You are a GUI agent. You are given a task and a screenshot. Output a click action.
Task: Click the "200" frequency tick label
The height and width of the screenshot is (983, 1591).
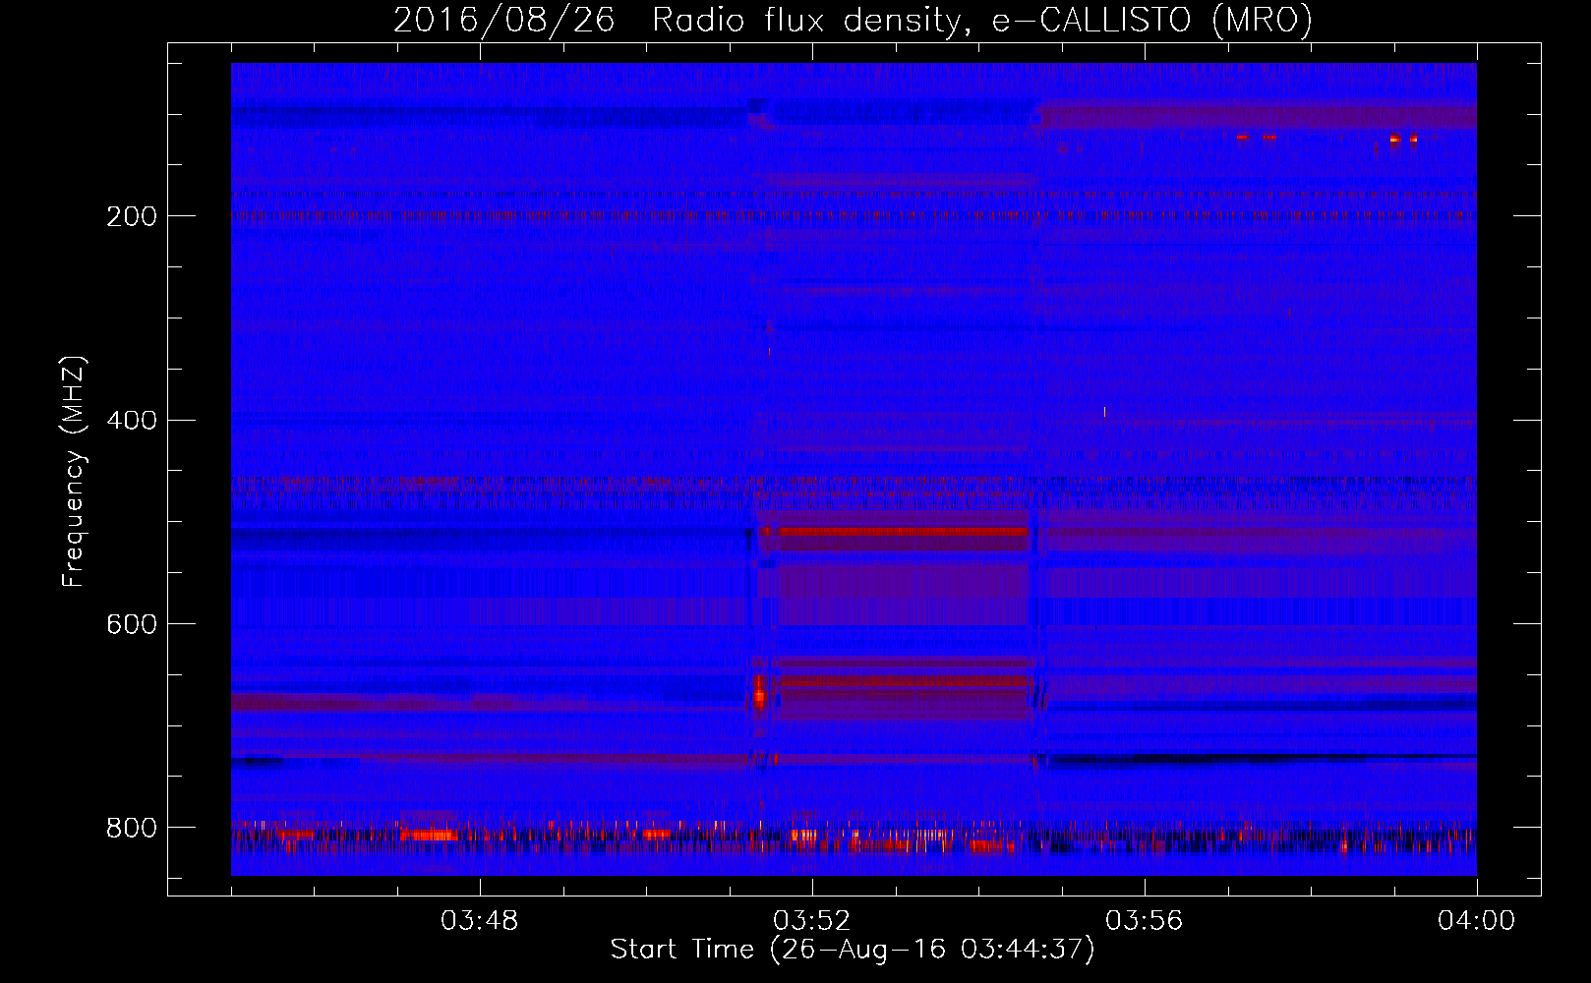point(132,216)
